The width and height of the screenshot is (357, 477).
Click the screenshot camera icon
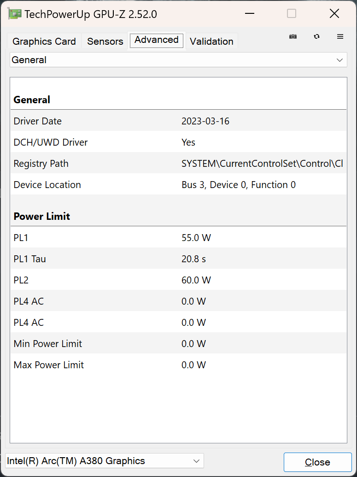tap(293, 36)
